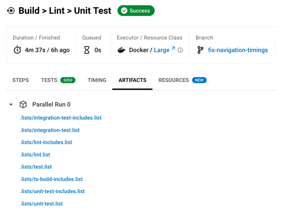289x210 pixels.
Task: Click the cube icon for Parallel Run 0
Action: [23, 104]
